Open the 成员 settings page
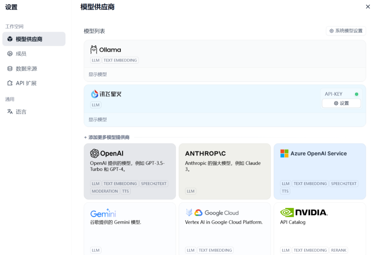 coord(34,53)
